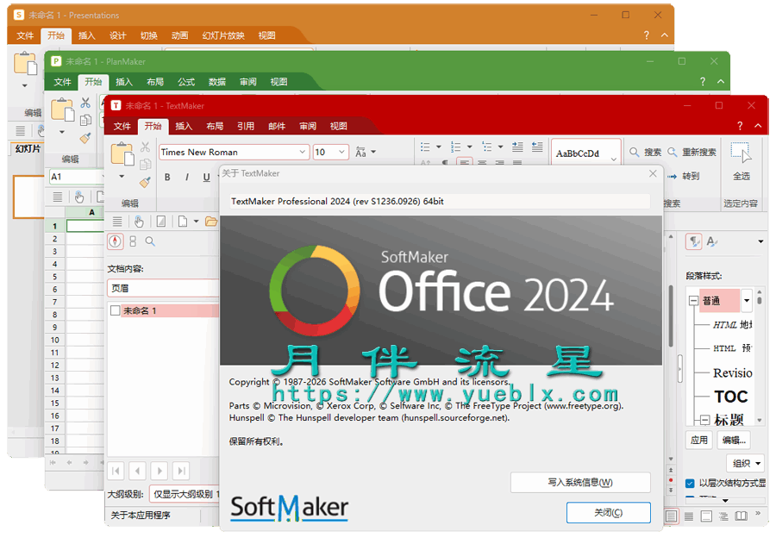Collapse the 普通 tree node
Screen dimensions: 776x538
(x=693, y=300)
